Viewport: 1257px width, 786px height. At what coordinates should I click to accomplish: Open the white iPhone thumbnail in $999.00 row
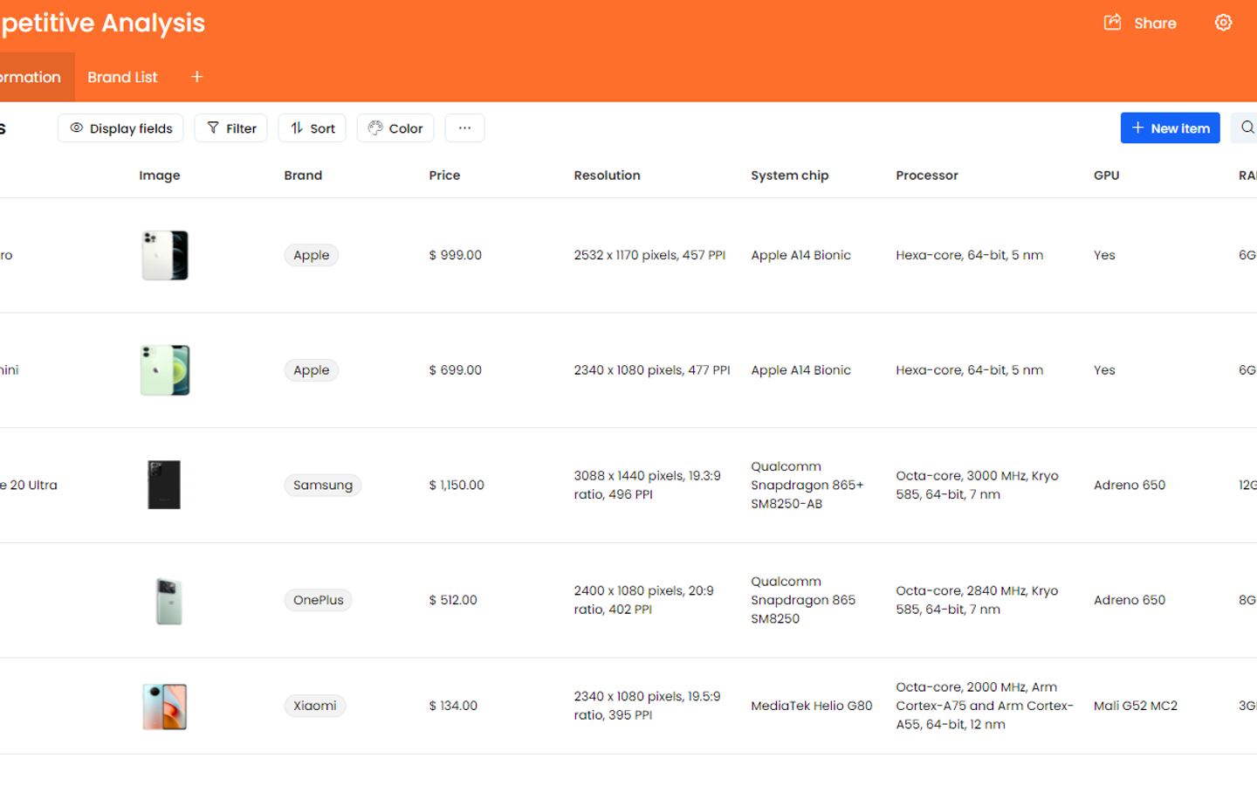[165, 255]
